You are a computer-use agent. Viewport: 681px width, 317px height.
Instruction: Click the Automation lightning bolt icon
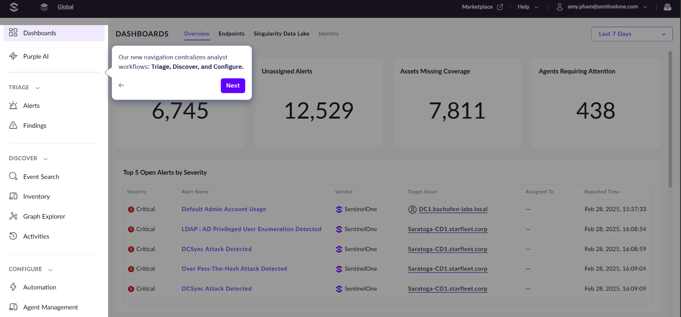[x=13, y=287]
